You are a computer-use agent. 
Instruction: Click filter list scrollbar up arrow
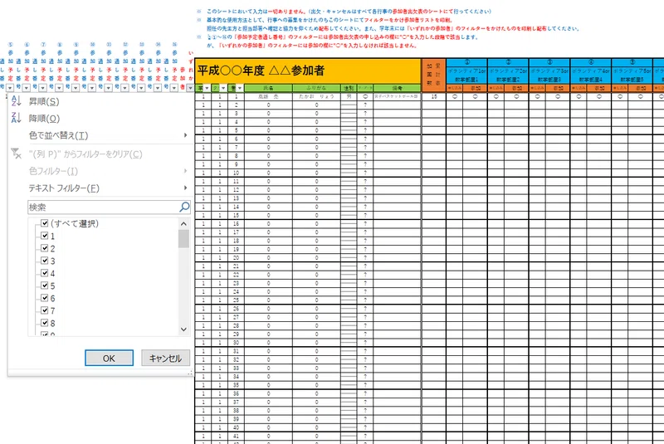click(183, 224)
